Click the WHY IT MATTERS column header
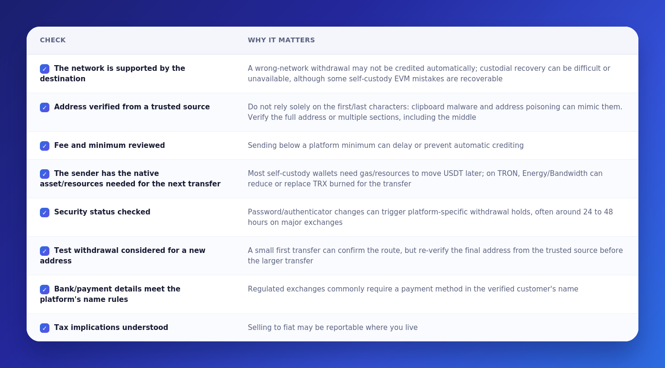This screenshot has width=665, height=368. pos(281,40)
